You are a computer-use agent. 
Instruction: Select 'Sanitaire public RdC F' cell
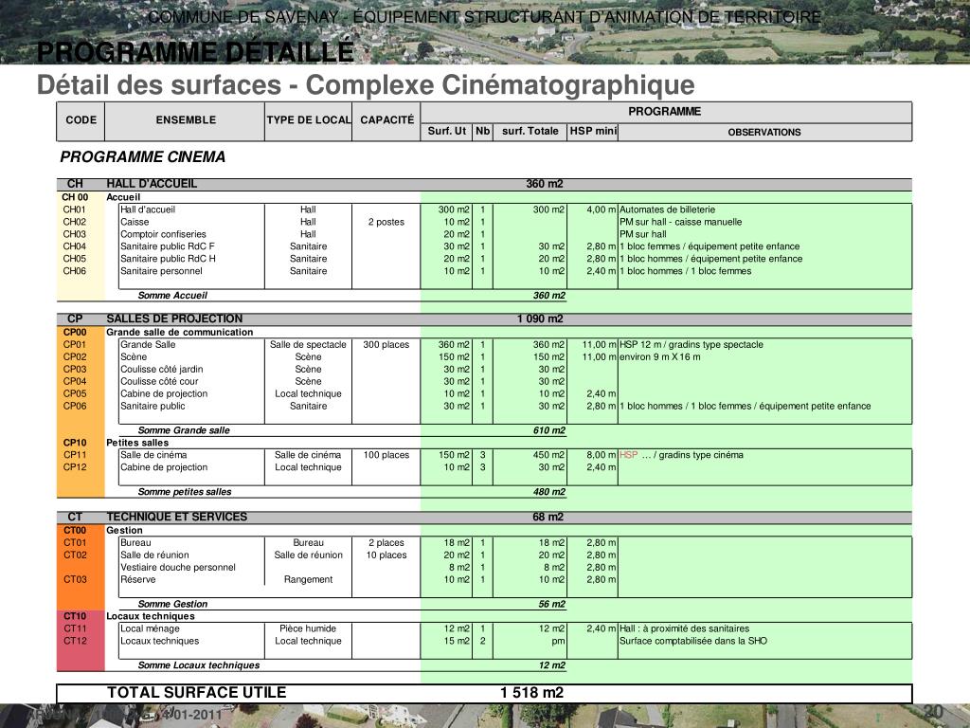point(168,246)
